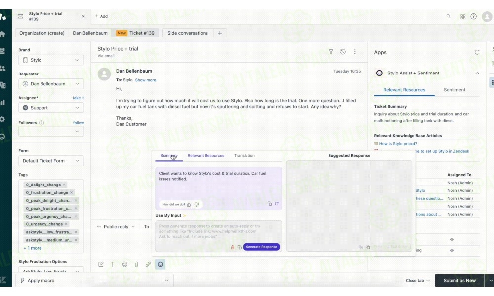
Task: Open the Views sidebar icon
Action: (2, 51)
